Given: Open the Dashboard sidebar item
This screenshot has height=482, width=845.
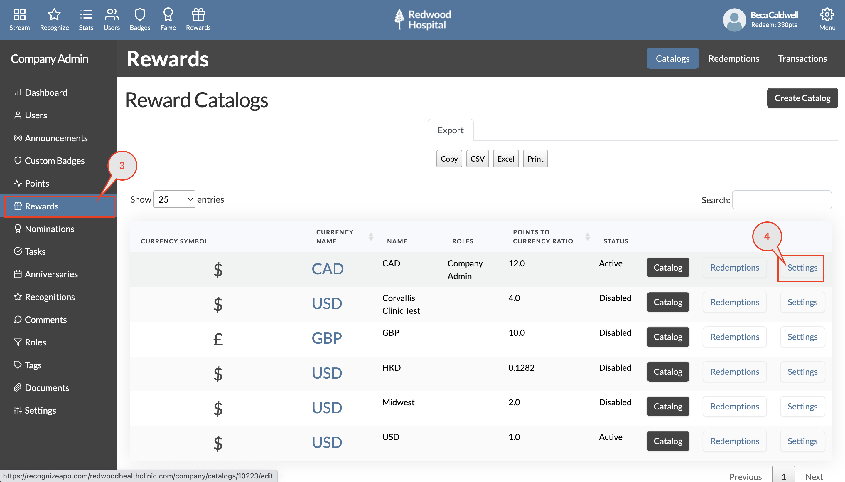Looking at the screenshot, I should 45,92.
